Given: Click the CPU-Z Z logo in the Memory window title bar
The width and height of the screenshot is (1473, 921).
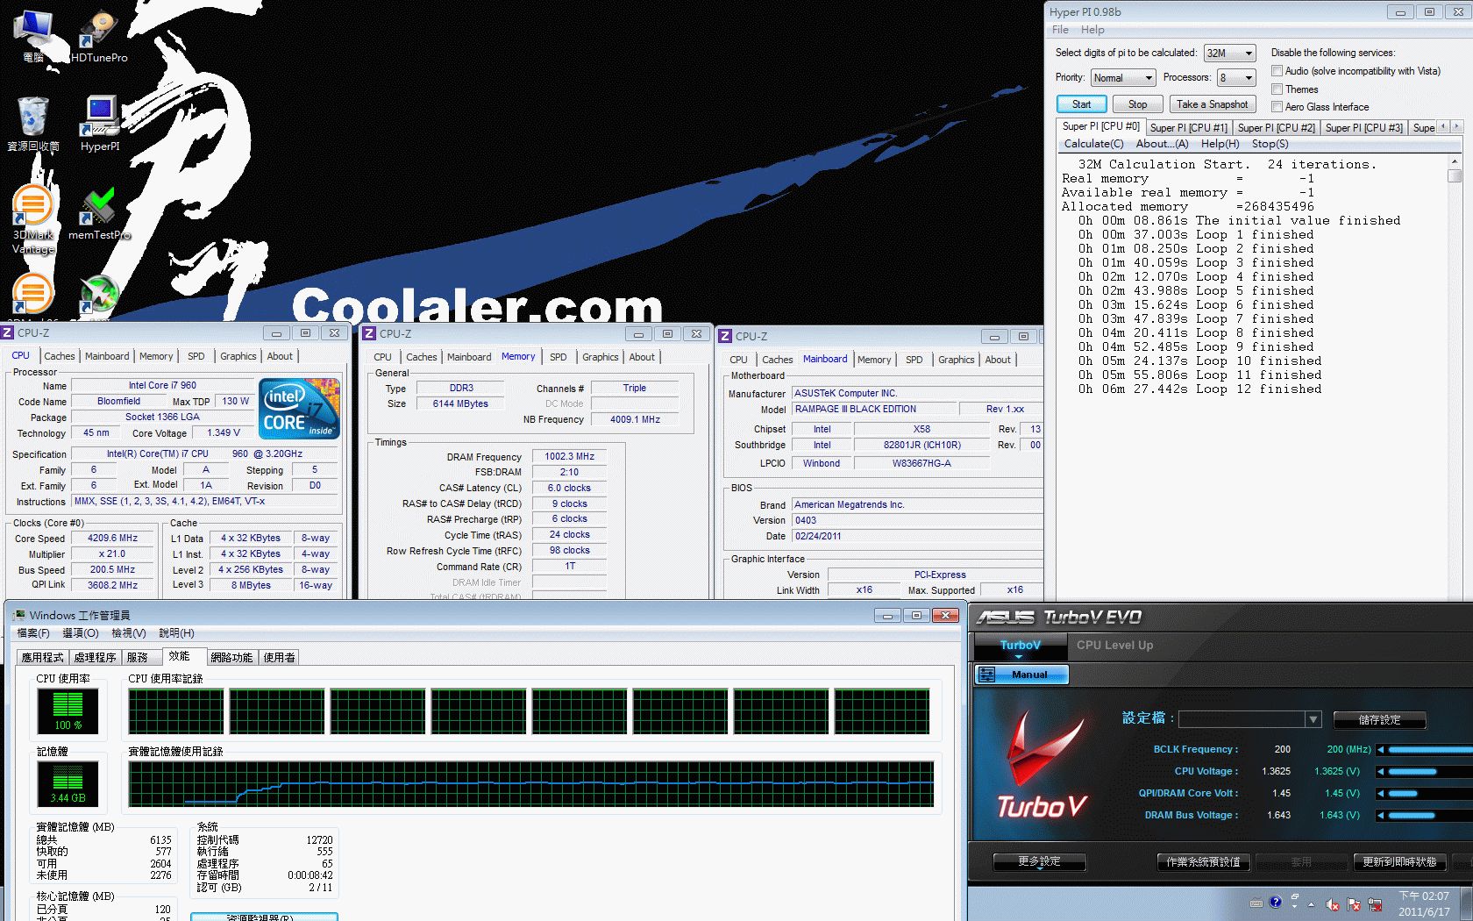Looking at the screenshot, I should [369, 333].
